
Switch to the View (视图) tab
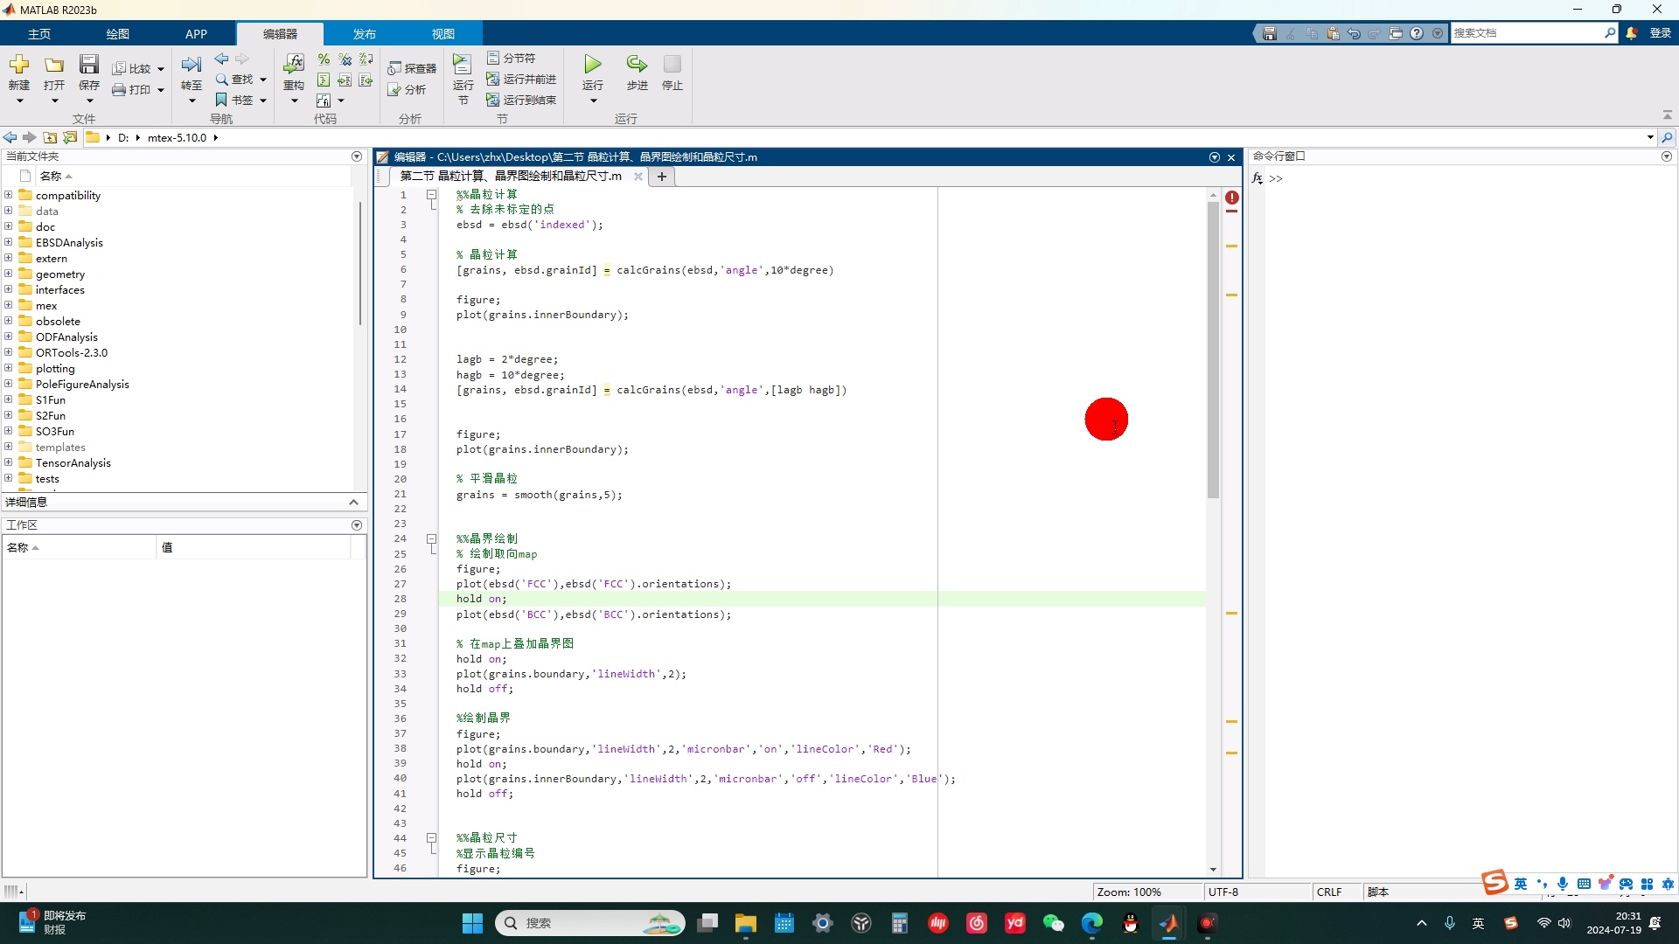coord(443,34)
